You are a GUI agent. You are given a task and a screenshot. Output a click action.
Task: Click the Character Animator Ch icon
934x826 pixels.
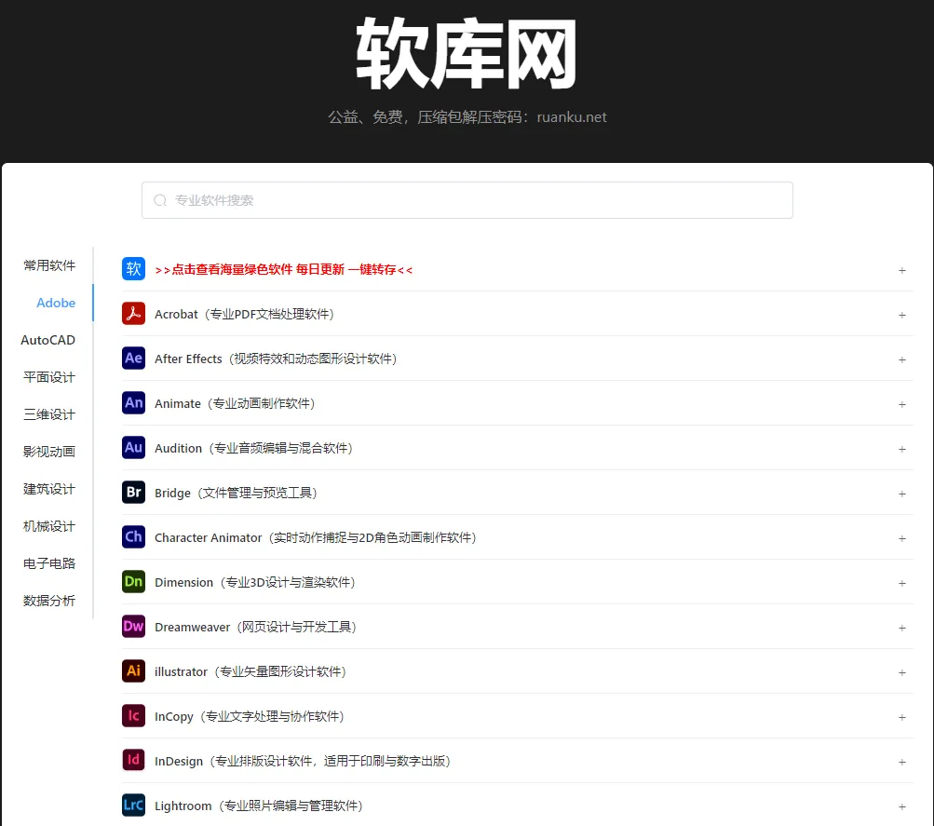click(x=133, y=536)
